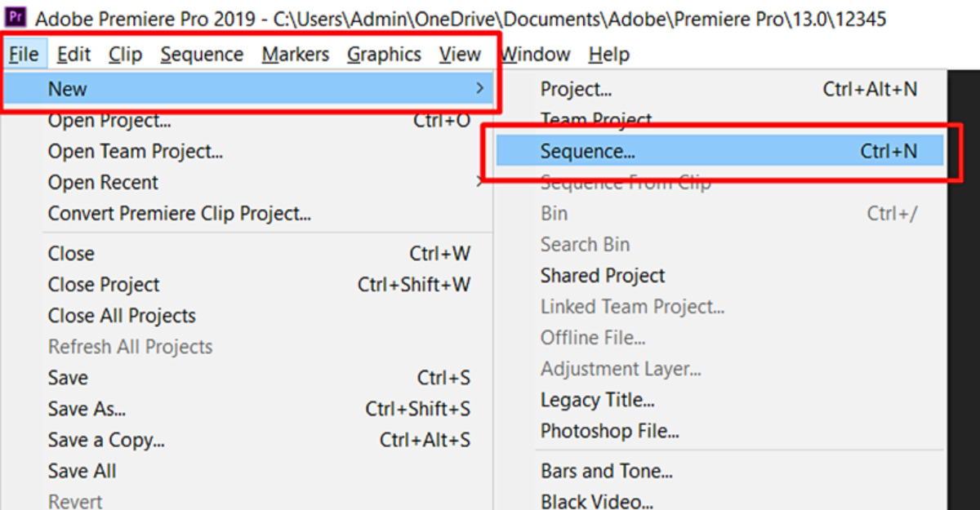Open the Graphics menu
Image resolution: width=980 pixels, height=510 pixels.
click(x=384, y=55)
